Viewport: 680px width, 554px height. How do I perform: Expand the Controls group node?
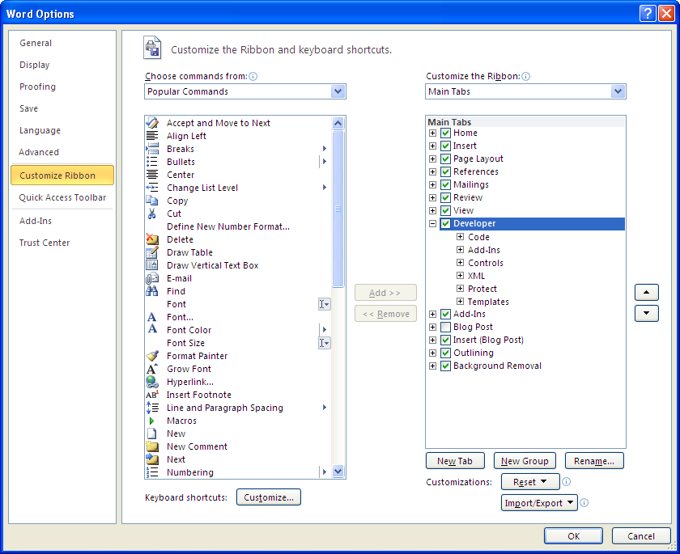[460, 263]
